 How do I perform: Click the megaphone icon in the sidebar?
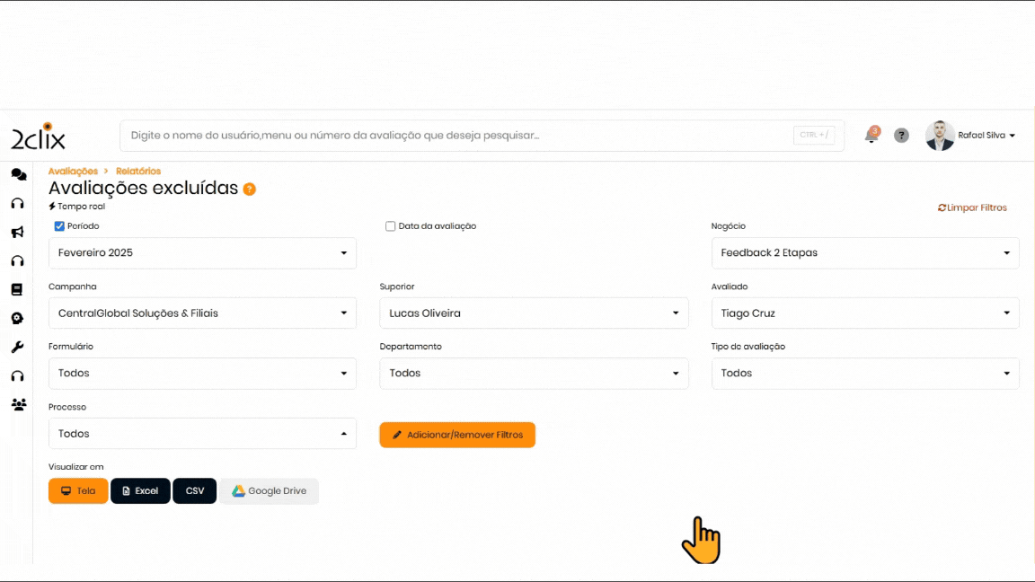17,233
